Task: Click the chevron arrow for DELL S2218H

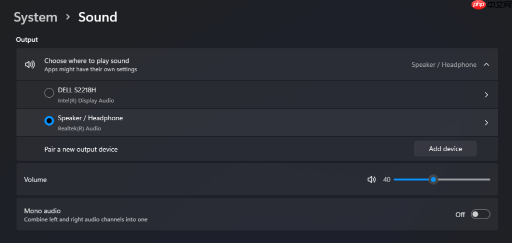Action: 486,95
